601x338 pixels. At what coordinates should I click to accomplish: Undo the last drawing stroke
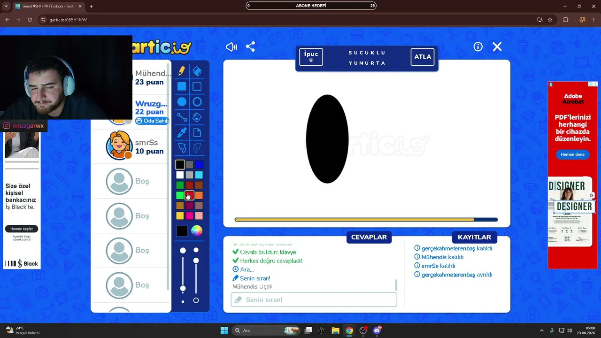coord(182,148)
